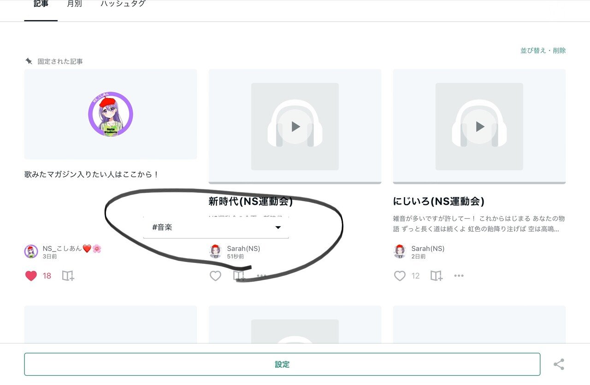This screenshot has width=590, height=385.
Task: Play the 新時代 audio track
Action: (295, 126)
